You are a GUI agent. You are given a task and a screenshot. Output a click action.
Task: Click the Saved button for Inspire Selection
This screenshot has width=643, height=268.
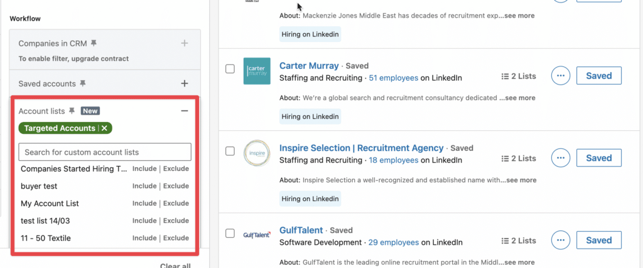point(598,158)
